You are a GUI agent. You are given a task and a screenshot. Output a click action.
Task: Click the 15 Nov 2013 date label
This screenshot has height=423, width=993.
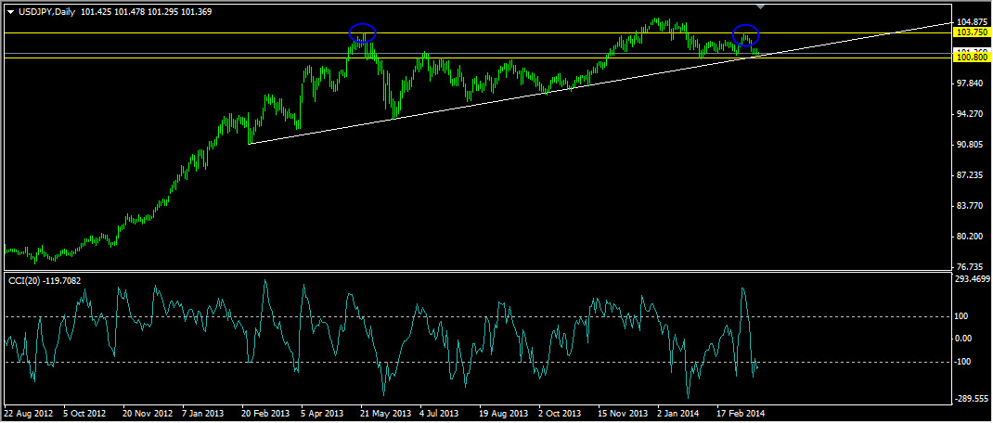(622, 413)
